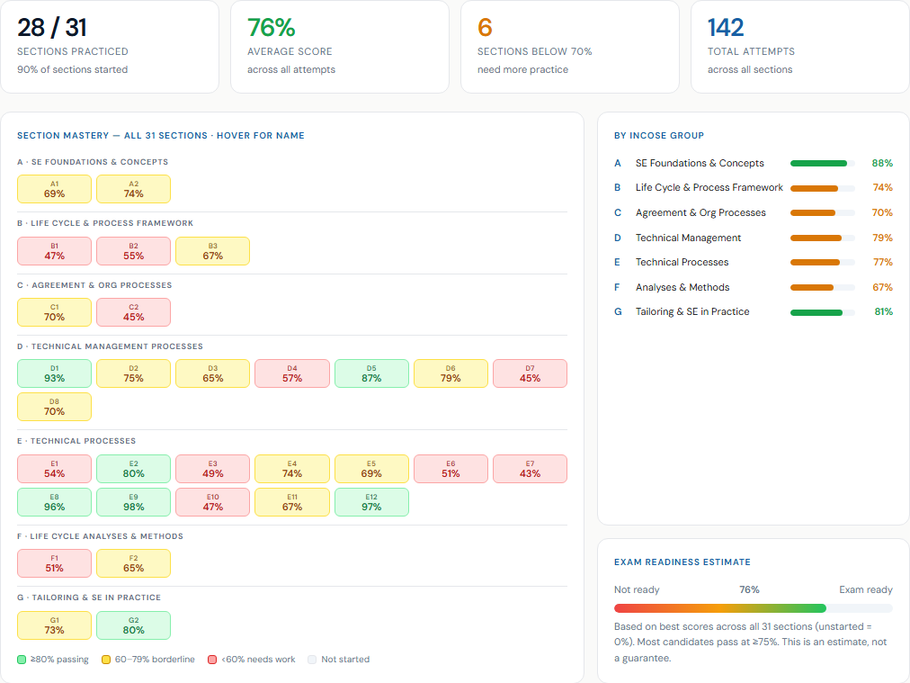Click the Analyses & Methods group label
Image resolution: width=910 pixels, height=683 pixels.
[682, 287]
